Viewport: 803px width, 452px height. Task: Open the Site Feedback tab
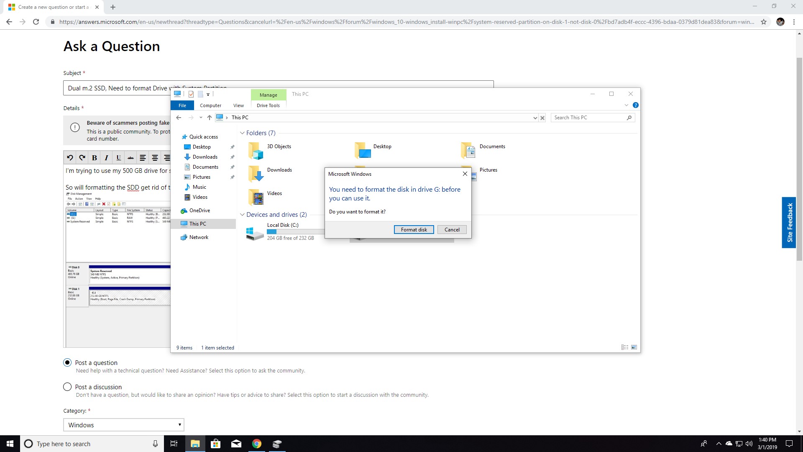point(789,223)
